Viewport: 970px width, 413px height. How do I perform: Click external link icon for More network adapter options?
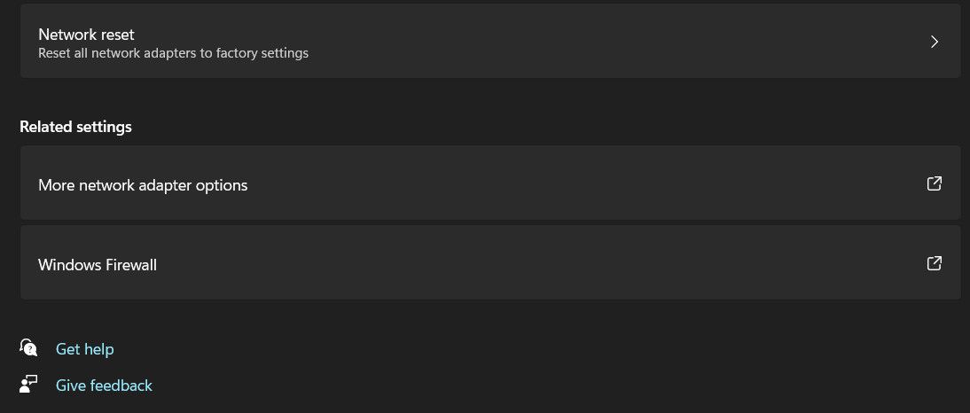click(x=934, y=183)
